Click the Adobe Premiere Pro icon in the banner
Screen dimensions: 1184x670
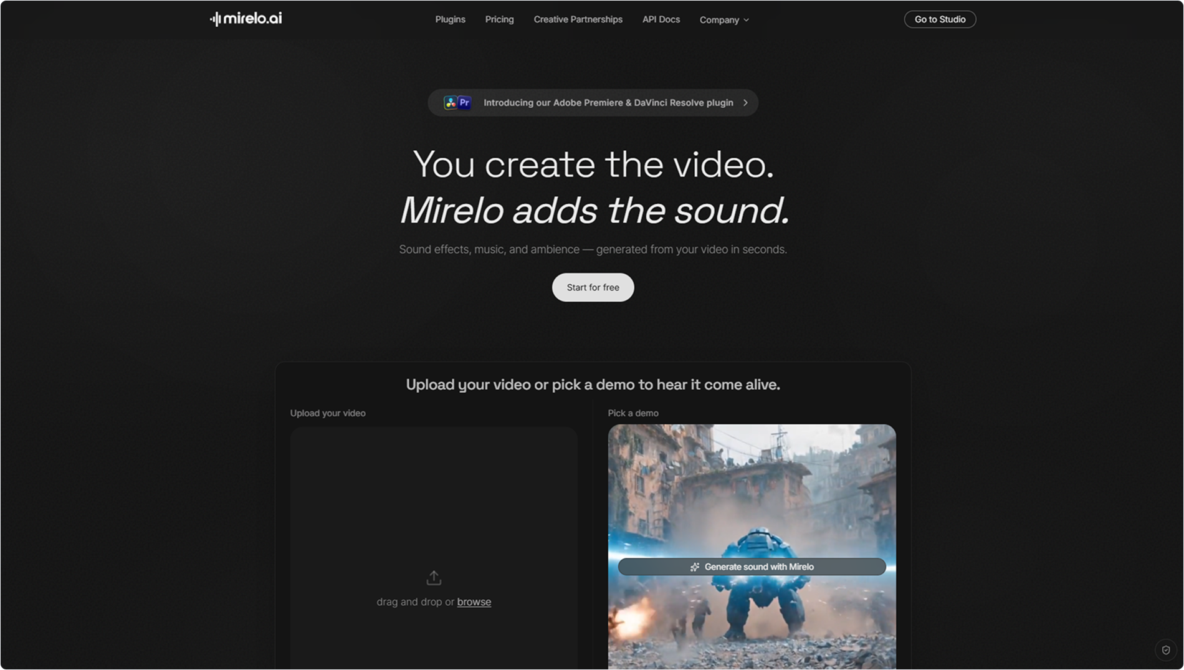(x=464, y=102)
